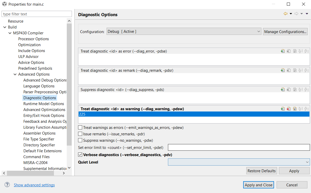Add entry to diag_remark list
The width and height of the screenshot is (311, 193).
pyautogui.click(x=283, y=70)
